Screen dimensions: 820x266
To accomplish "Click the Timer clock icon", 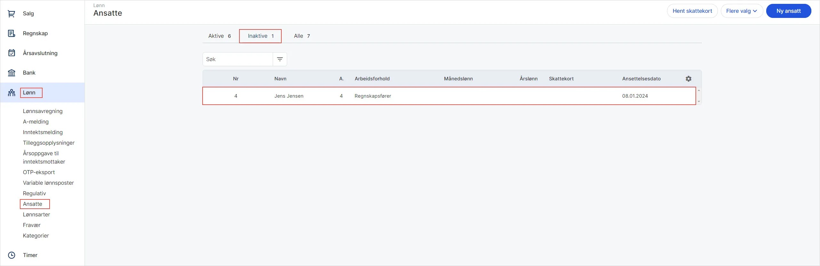I will click(12, 255).
